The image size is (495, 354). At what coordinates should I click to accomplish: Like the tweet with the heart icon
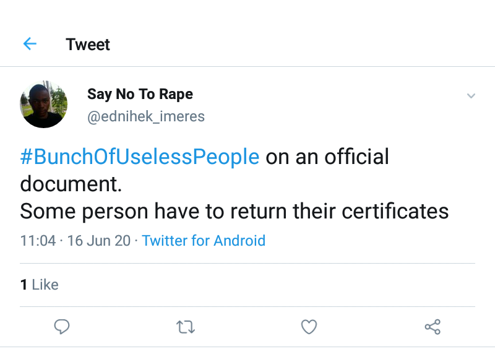pyautogui.click(x=309, y=327)
